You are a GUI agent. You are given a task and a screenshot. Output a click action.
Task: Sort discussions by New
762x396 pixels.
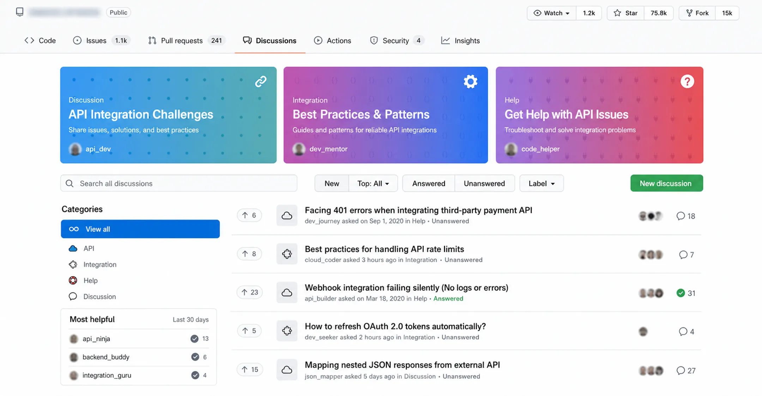pos(332,183)
